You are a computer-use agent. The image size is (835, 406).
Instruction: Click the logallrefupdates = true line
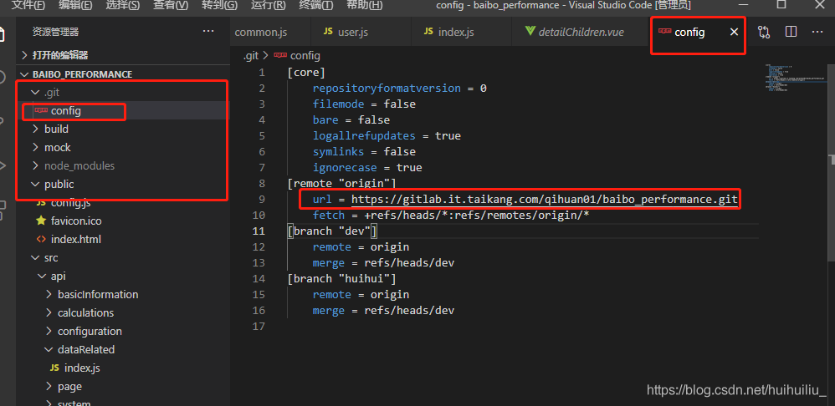[387, 136]
